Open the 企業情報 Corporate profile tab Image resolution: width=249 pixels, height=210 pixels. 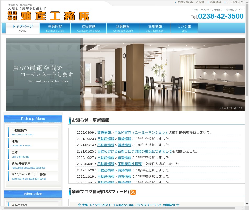[x=123, y=28]
